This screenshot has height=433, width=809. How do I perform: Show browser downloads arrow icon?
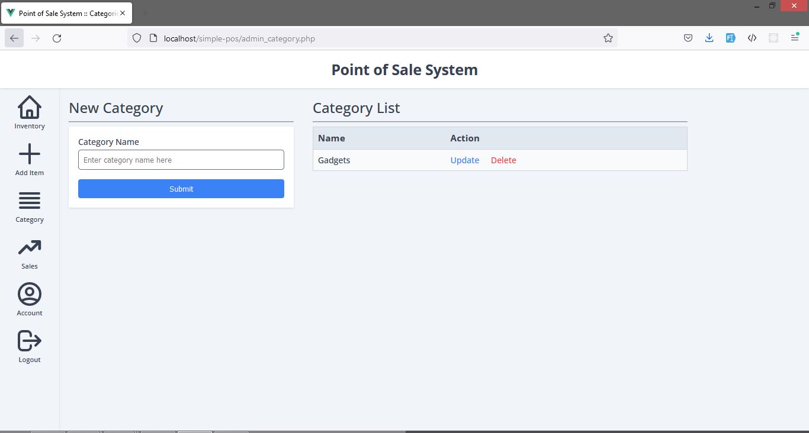point(709,38)
